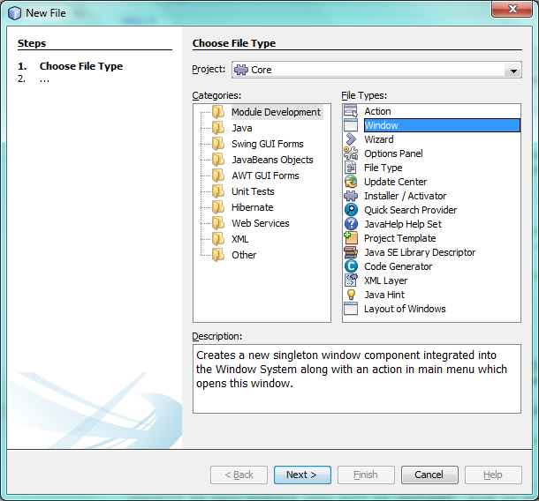
Task: Open the Project dropdown arrow
Action: pos(513,71)
